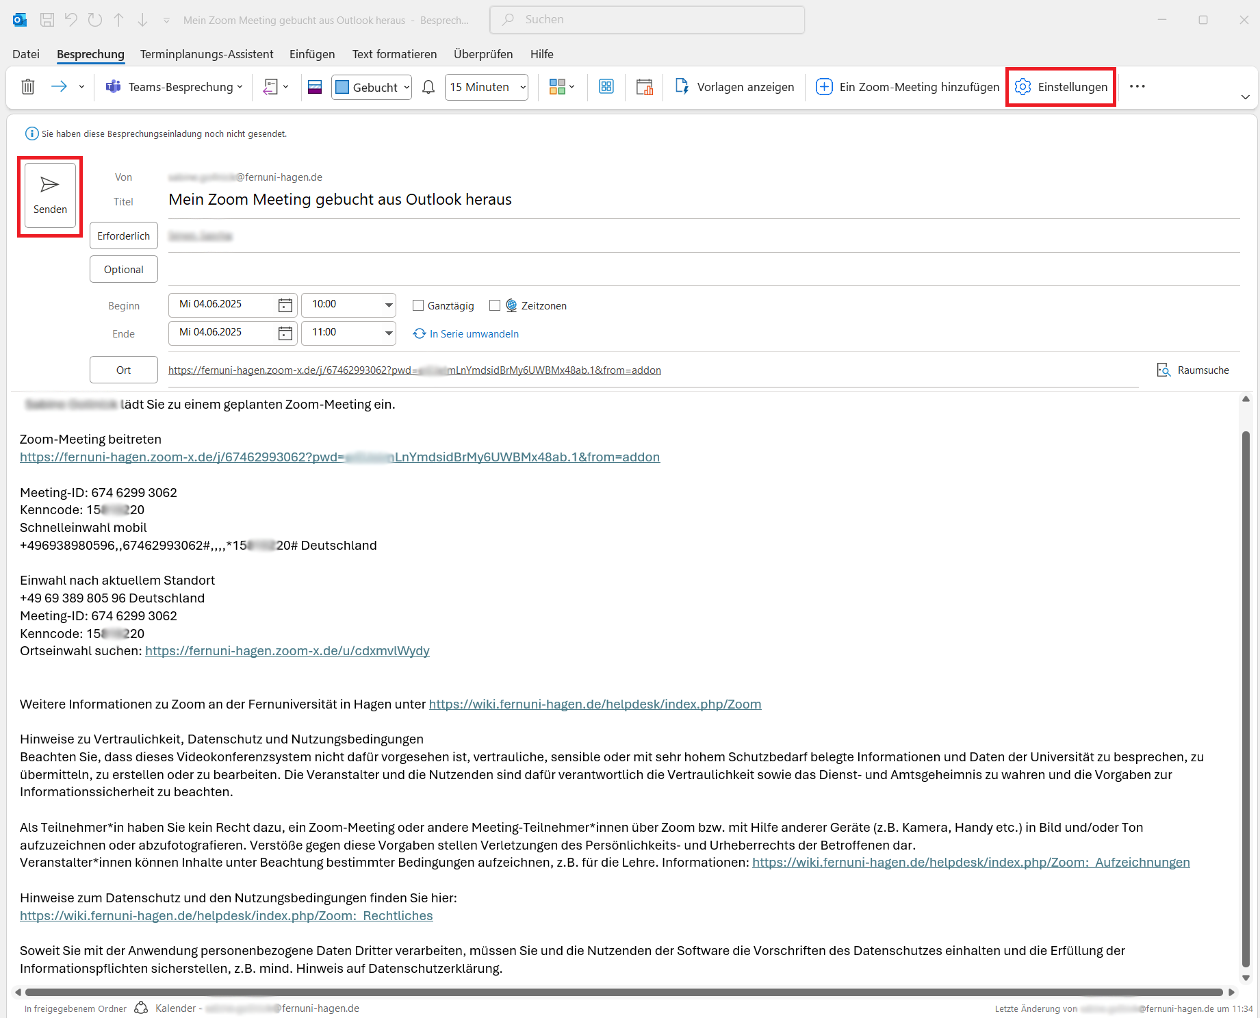Click the info icon in notification bar
Viewport: 1260px width, 1018px height.
pos(31,133)
